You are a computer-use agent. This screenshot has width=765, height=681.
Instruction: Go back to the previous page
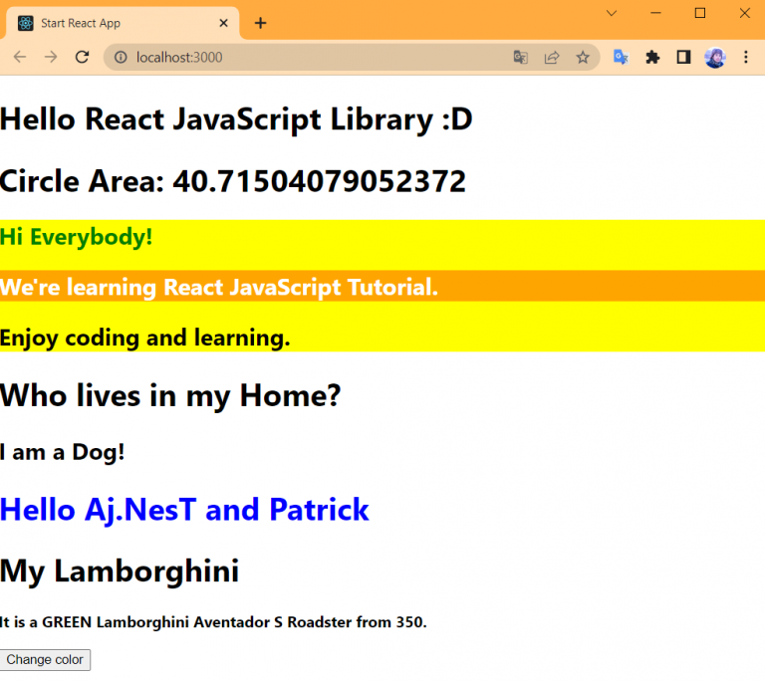(20, 58)
